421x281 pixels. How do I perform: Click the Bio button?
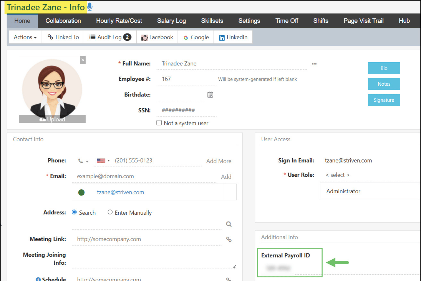[384, 68]
